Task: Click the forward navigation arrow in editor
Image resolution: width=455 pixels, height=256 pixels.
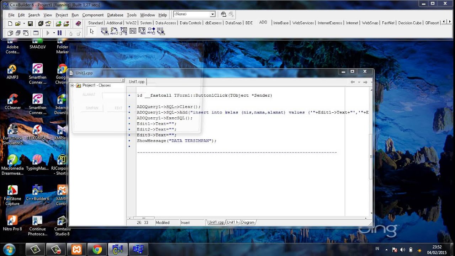Action: coord(365,82)
